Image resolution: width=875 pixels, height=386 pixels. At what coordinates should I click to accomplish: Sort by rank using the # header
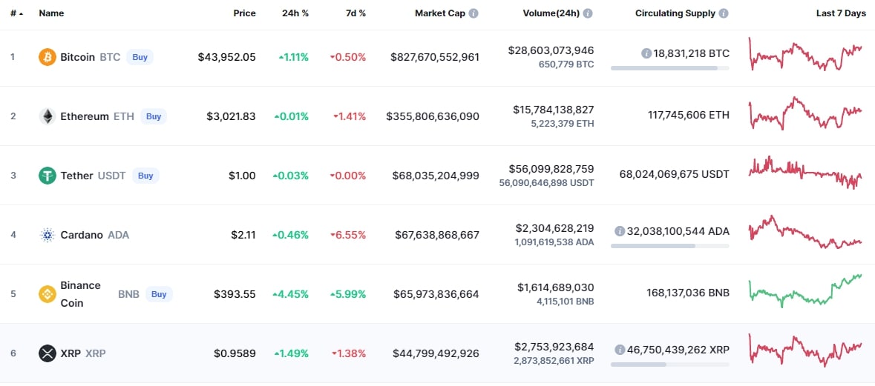coord(17,13)
